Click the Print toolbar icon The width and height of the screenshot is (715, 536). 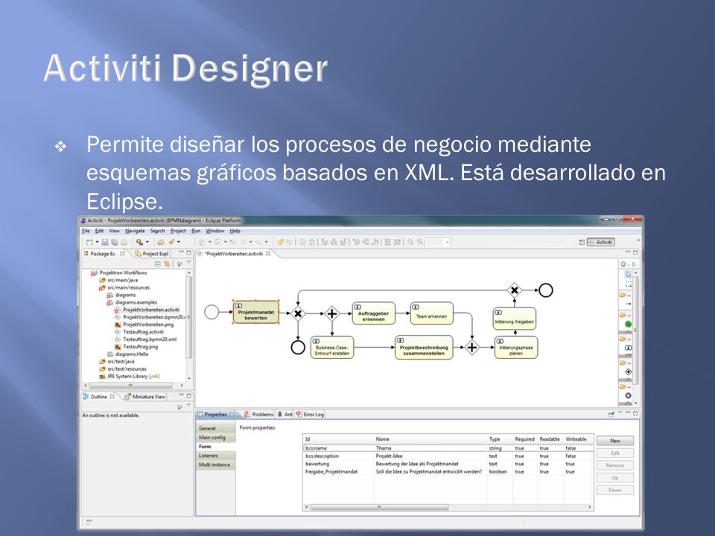(x=124, y=242)
